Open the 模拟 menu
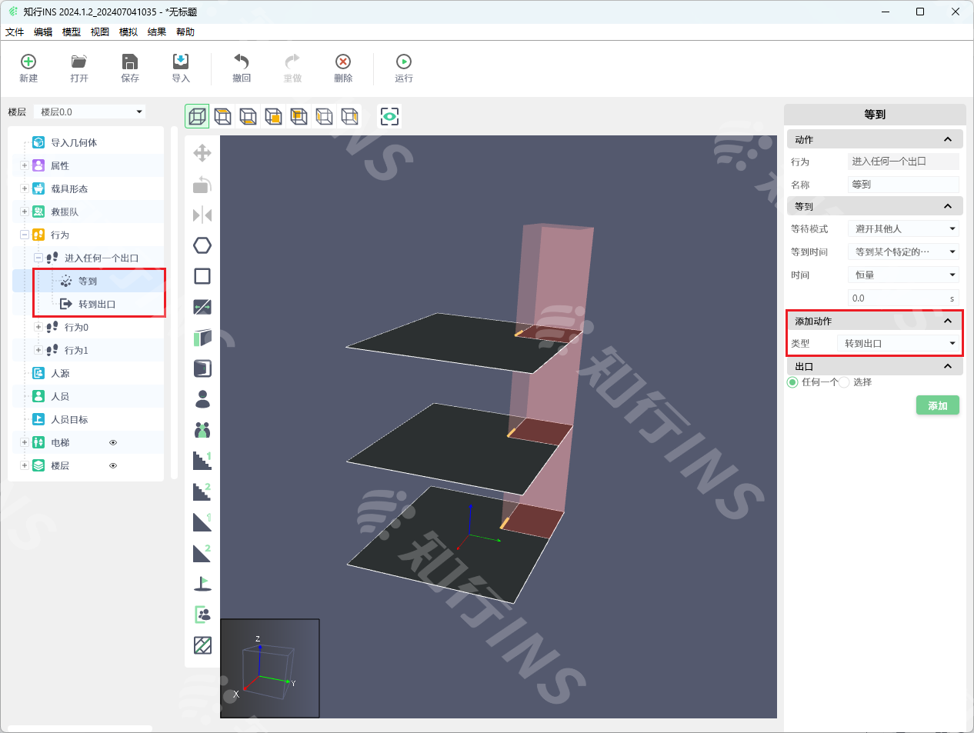974x733 pixels. coord(128,32)
